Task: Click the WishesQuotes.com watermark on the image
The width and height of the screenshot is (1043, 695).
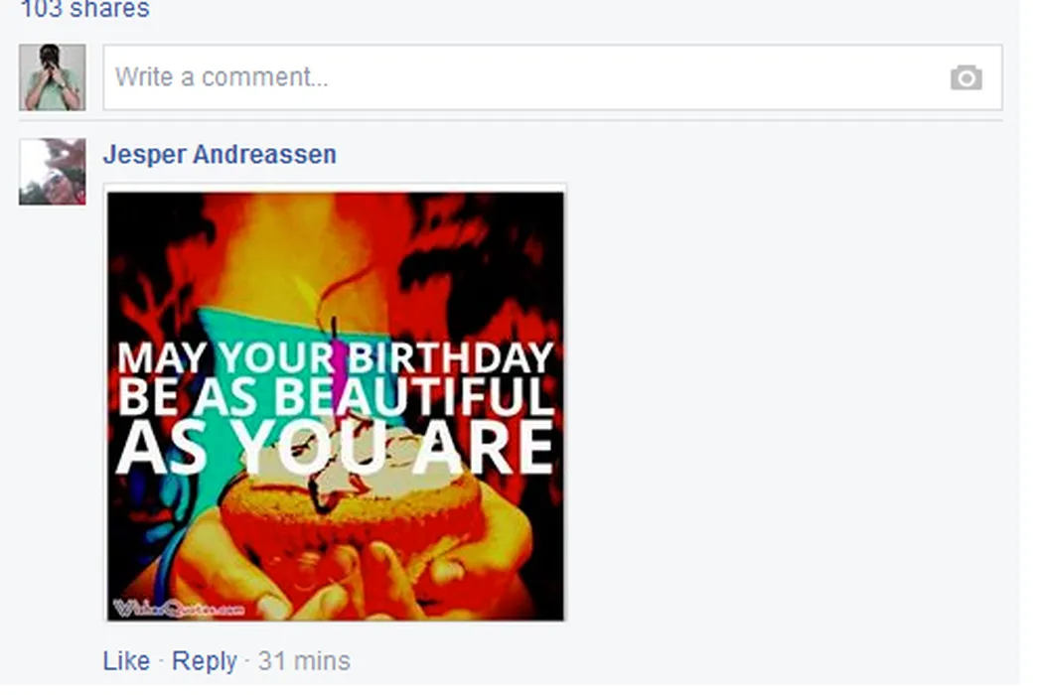Action: [178, 608]
